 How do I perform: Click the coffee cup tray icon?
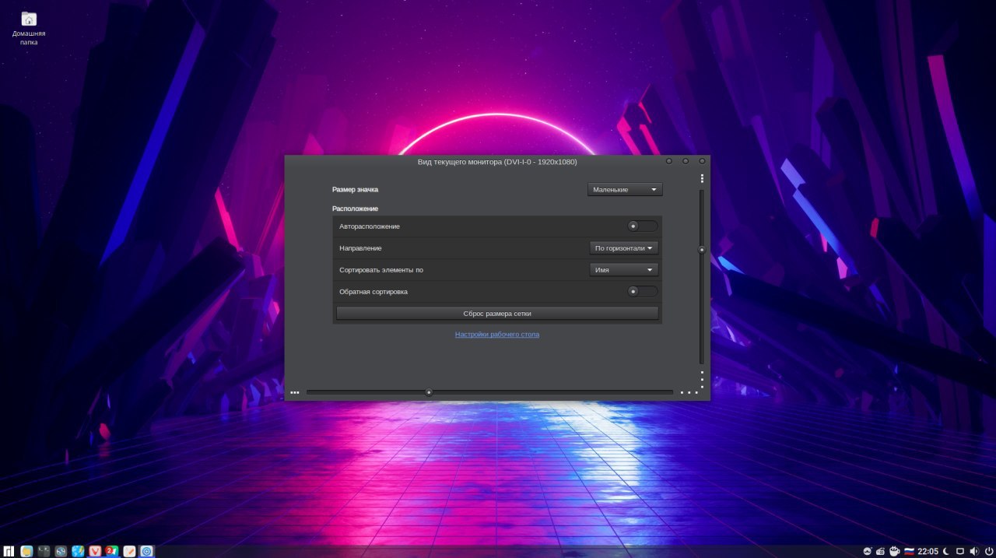895,551
